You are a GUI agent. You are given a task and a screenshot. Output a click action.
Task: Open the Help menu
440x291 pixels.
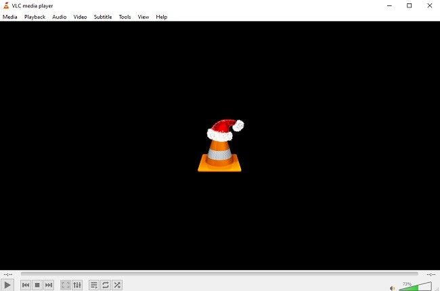161,17
